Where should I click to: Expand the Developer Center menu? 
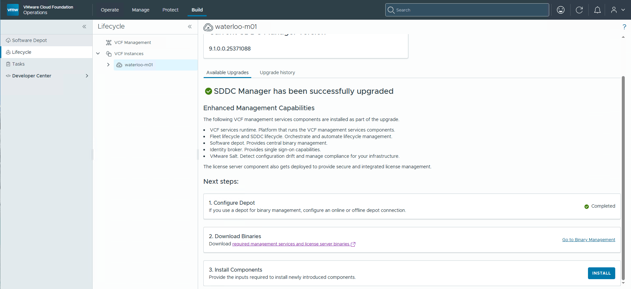[x=87, y=76]
